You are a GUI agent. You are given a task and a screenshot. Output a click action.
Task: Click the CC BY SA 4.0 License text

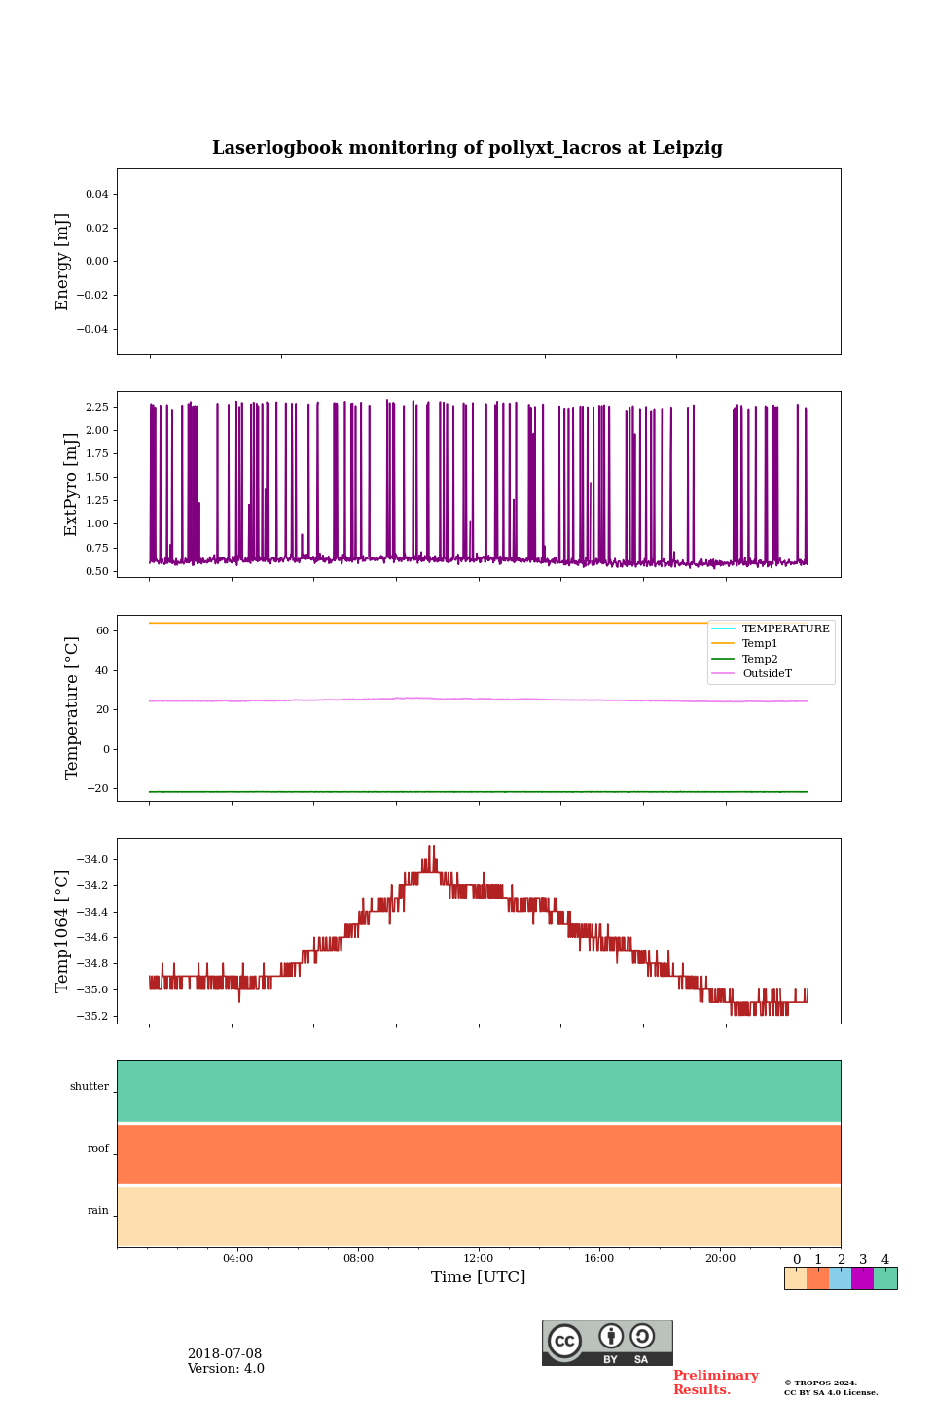[x=831, y=1392]
